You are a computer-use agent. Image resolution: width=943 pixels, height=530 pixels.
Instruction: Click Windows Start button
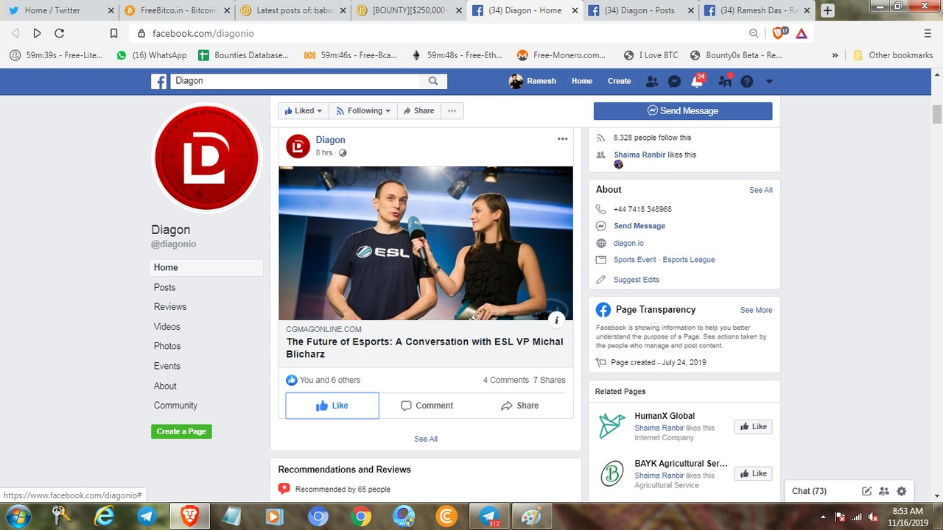click(x=17, y=516)
